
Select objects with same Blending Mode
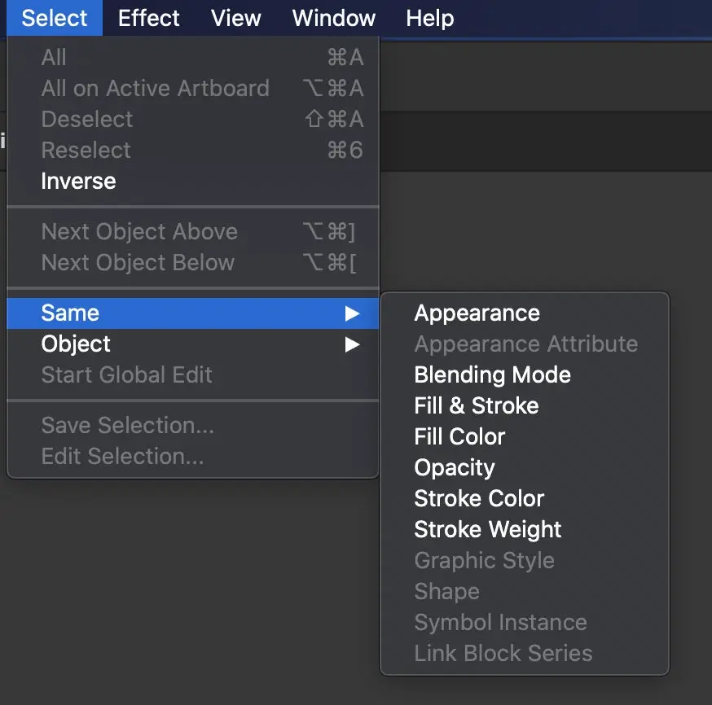click(x=492, y=374)
